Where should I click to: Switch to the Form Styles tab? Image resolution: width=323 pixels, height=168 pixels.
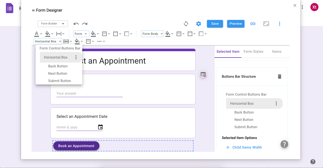[x=253, y=51]
